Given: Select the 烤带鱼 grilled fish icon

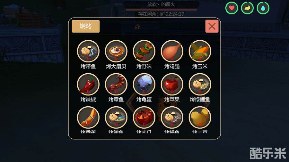Looking at the screenshot, I should [x=88, y=51].
